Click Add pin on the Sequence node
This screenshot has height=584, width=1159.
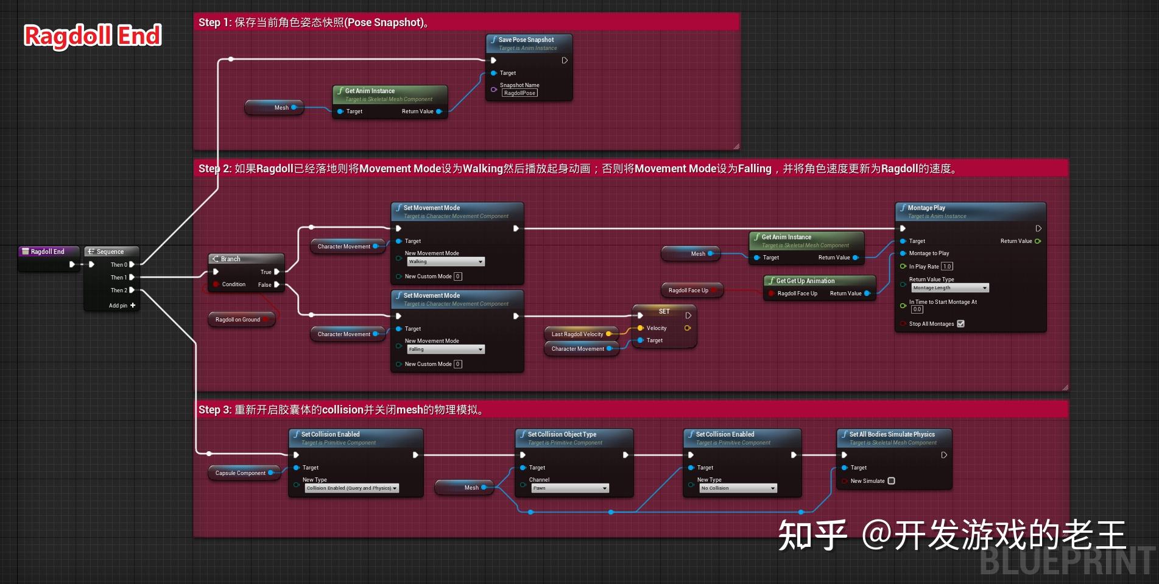tap(120, 305)
